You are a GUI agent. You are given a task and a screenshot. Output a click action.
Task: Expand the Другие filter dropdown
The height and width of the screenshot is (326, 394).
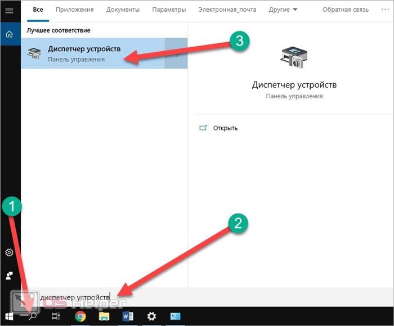pyautogui.click(x=283, y=10)
